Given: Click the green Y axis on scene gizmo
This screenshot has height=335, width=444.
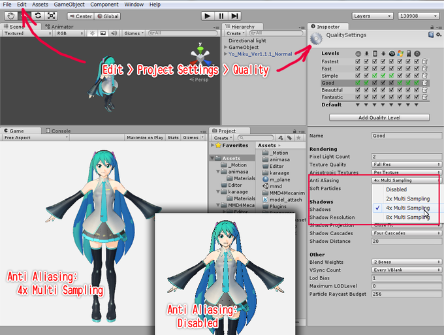Looking at the screenshot, I should tap(200, 49).
